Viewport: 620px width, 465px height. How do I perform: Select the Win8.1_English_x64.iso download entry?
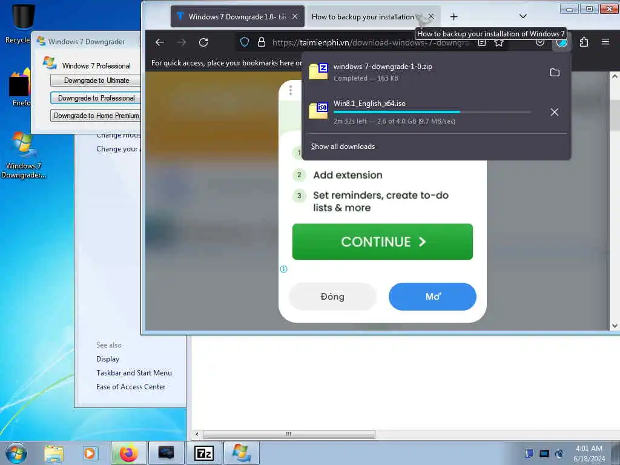coord(424,112)
